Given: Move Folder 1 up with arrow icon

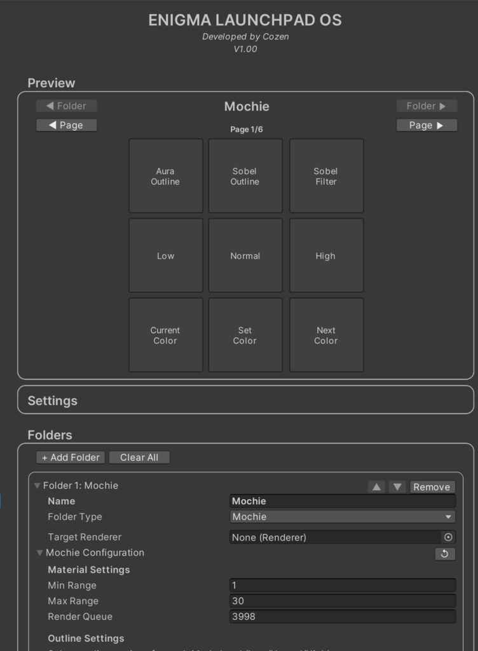Looking at the screenshot, I should click(377, 487).
